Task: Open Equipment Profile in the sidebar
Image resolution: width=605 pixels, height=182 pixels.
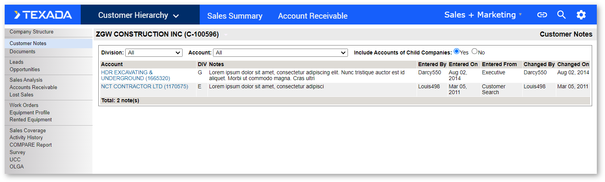Action: tap(30, 113)
